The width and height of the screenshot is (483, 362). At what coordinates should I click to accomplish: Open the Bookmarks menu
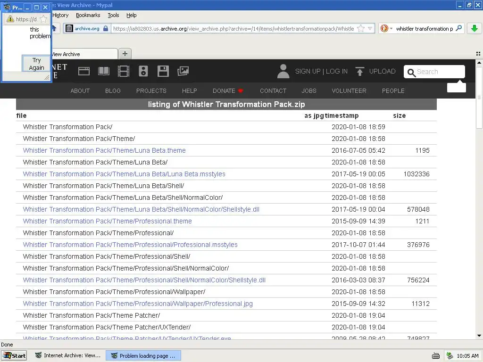pyautogui.click(x=88, y=15)
